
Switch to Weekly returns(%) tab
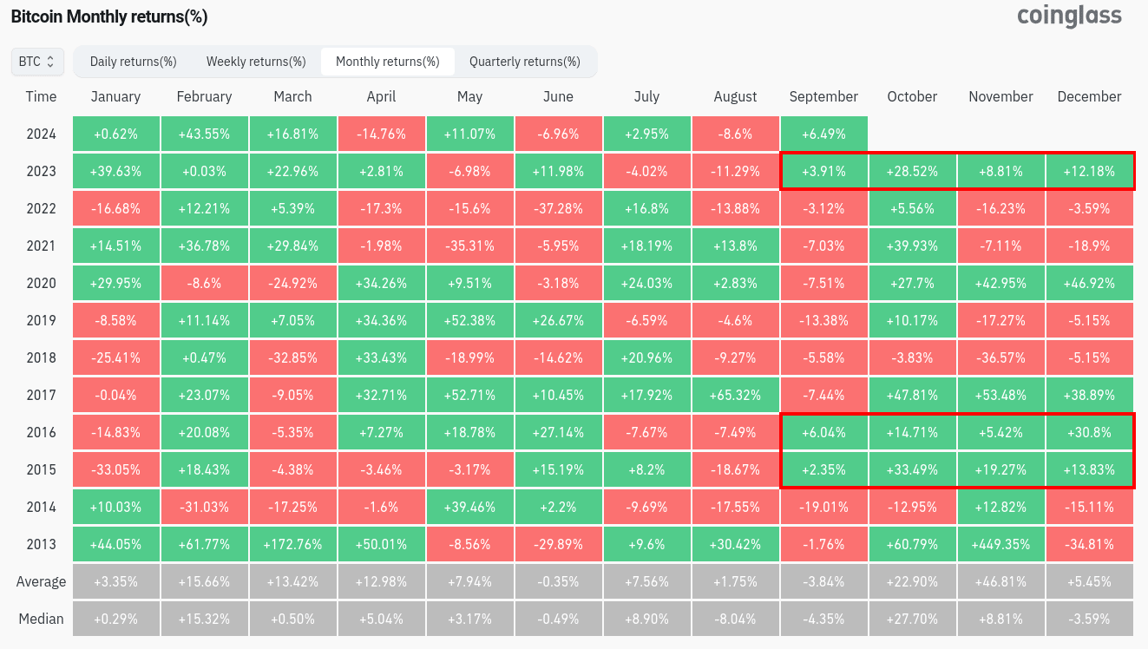click(256, 62)
